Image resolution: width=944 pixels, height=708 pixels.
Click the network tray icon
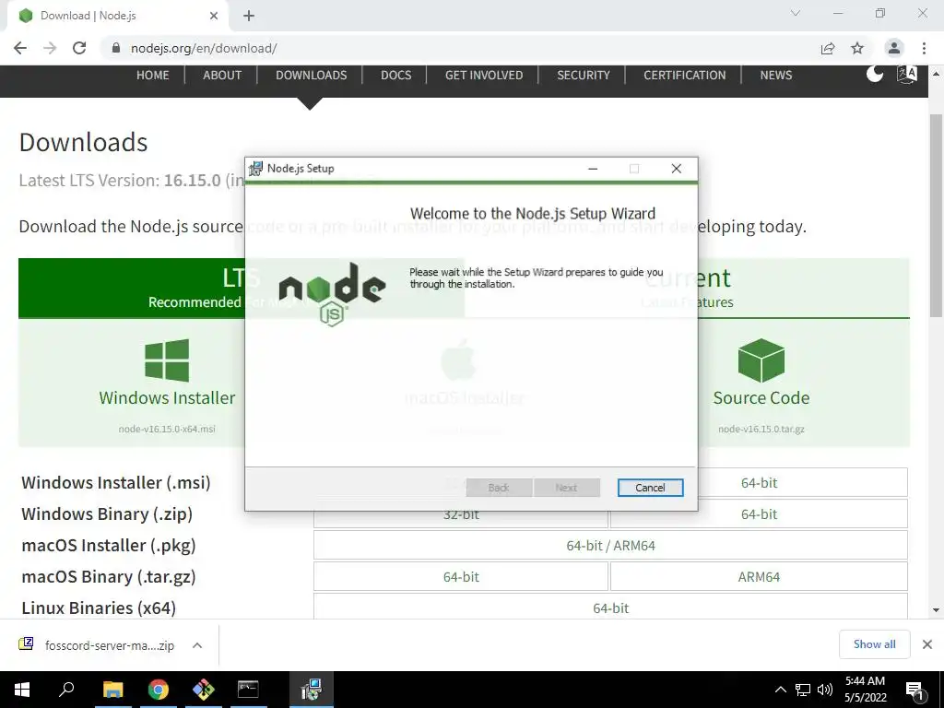pos(803,690)
